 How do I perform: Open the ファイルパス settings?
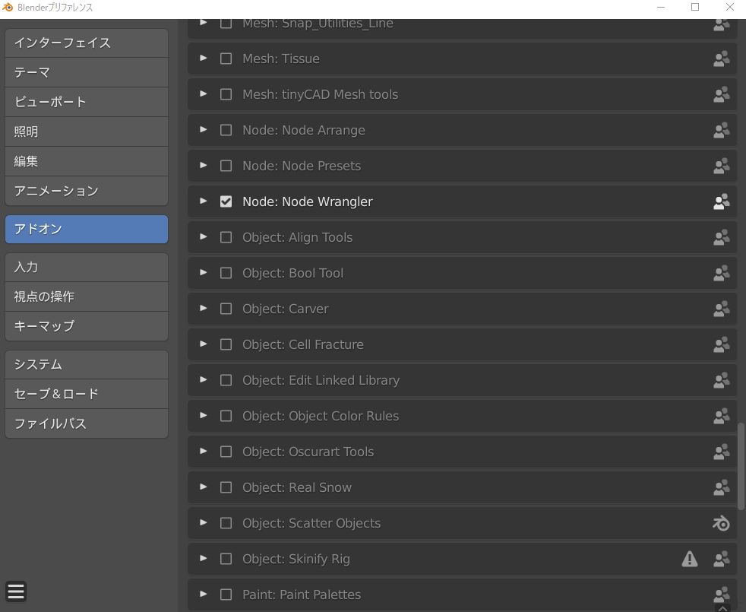87,423
